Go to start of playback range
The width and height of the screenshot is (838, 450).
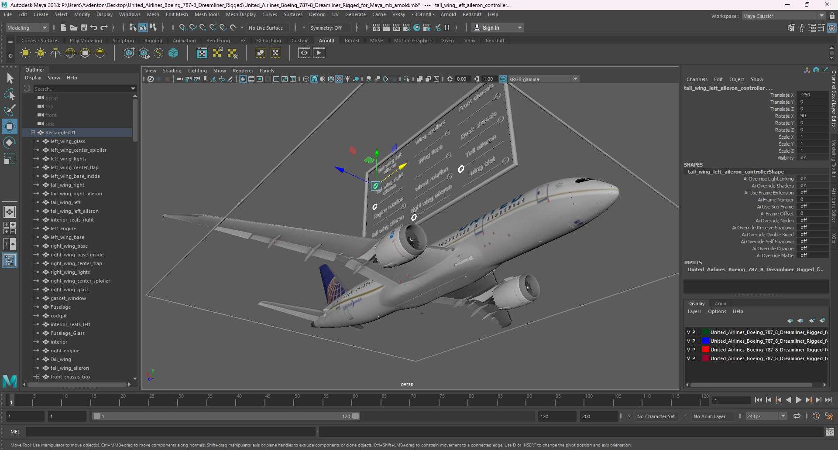pos(759,400)
